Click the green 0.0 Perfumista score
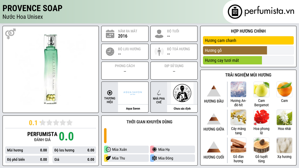The width and height of the screenshot is (299, 168). [66, 136]
